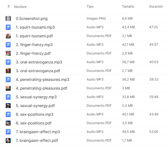The width and height of the screenshot is (168, 150).
Task: Open 7. braingasm-effect.pdf document
Action: pyautogui.click(x=37, y=140)
